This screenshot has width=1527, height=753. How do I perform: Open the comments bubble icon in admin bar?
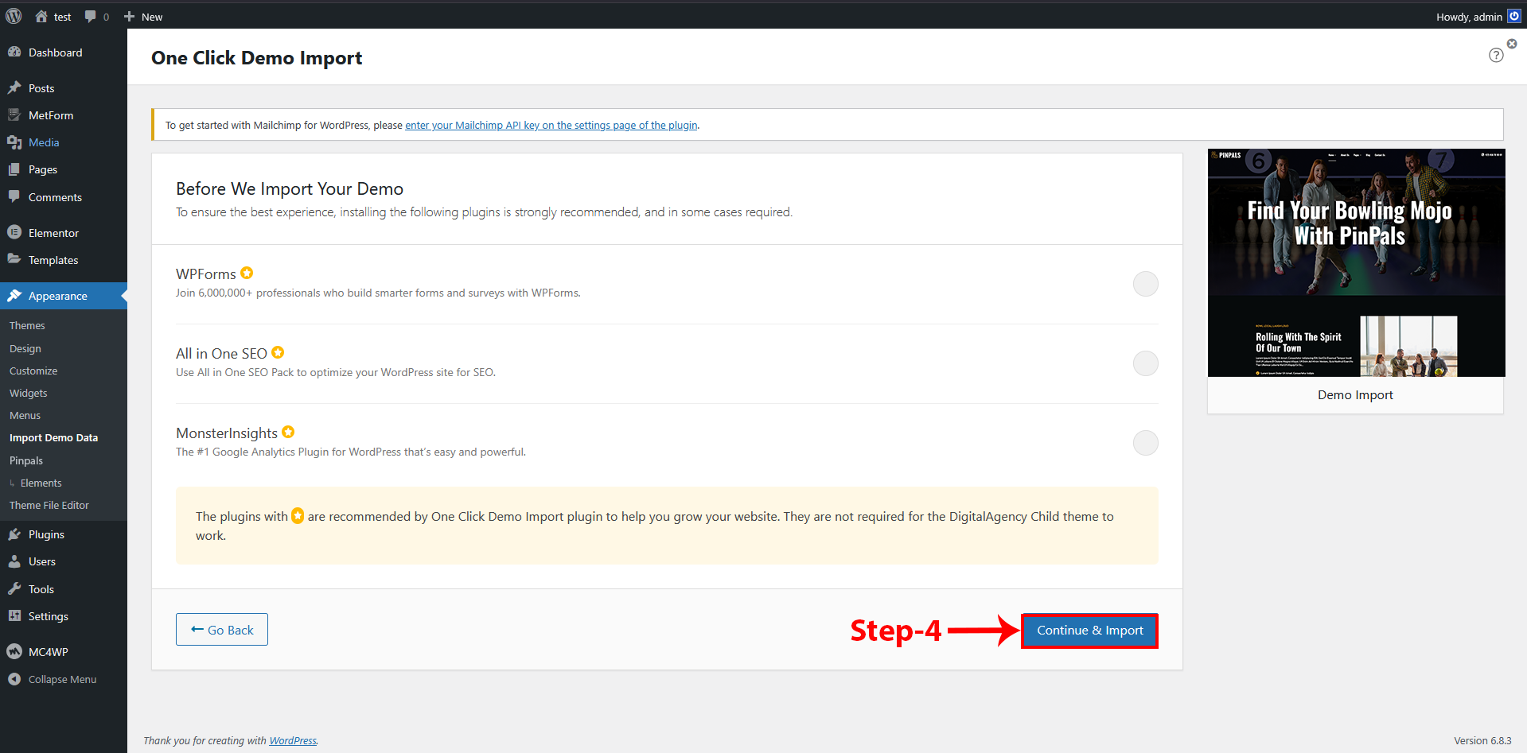coord(91,17)
